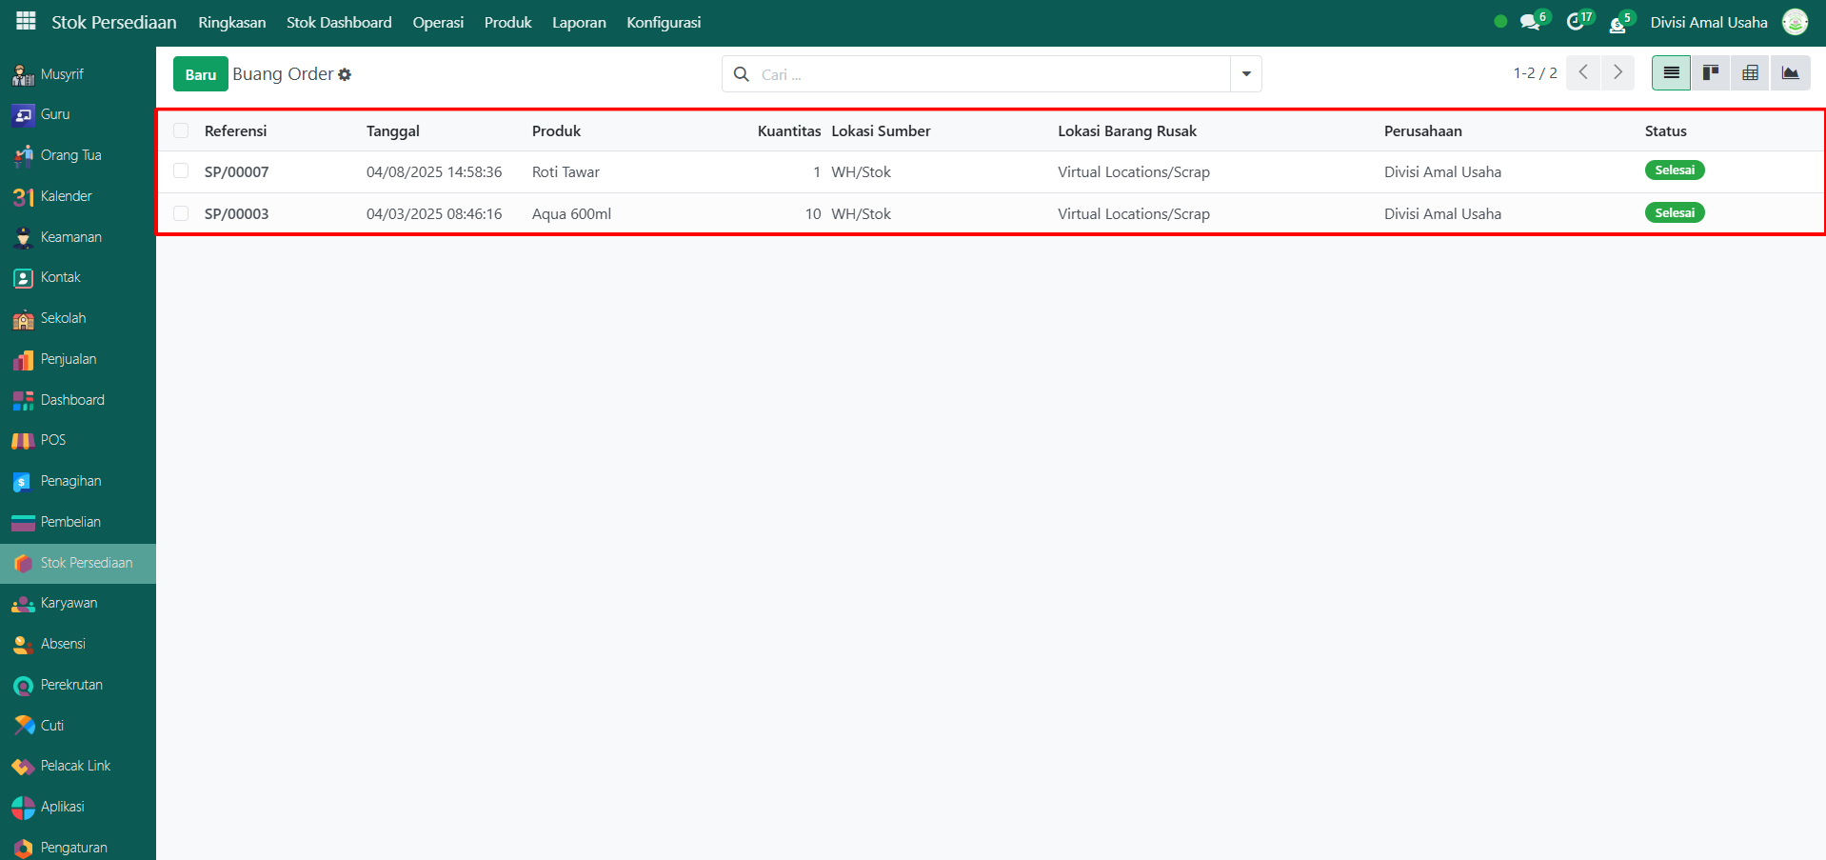Switch to graph view
Screen dimensions: 1826x860
pyautogui.click(x=1790, y=73)
